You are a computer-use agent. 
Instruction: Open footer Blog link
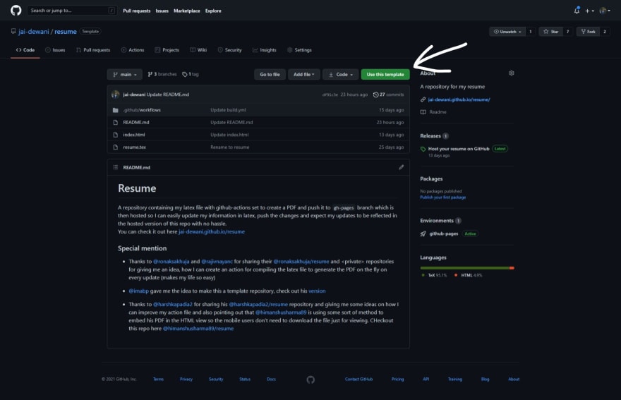[x=486, y=379]
